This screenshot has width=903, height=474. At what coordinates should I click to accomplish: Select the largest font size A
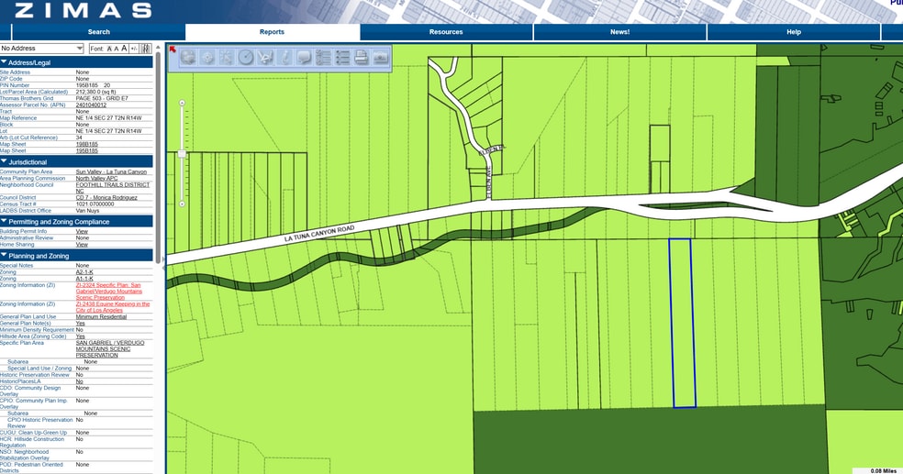[x=123, y=48]
